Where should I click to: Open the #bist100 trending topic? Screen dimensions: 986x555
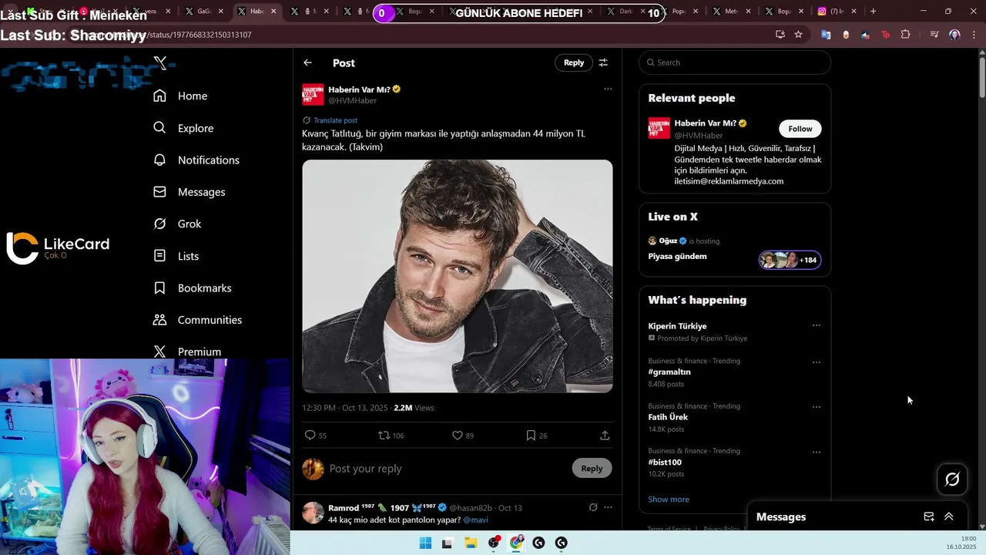click(665, 462)
